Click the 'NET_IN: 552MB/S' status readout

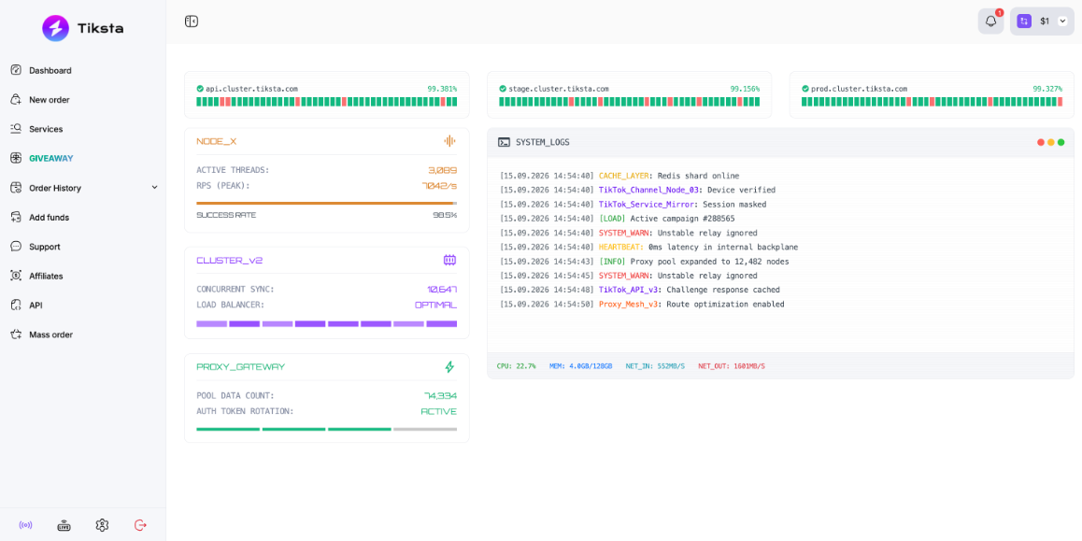(x=655, y=365)
